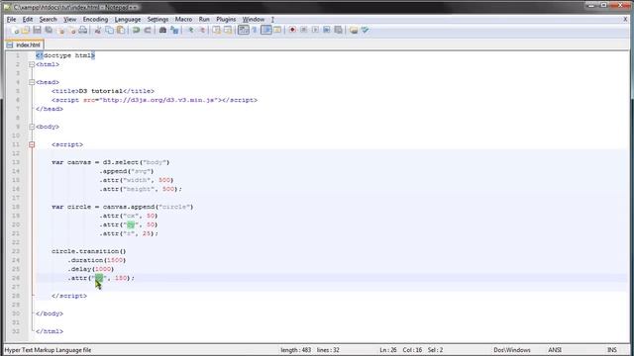The width and height of the screenshot is (634, 356).
Task: Click the Save Recorded Macro icon
Action: 339,30
